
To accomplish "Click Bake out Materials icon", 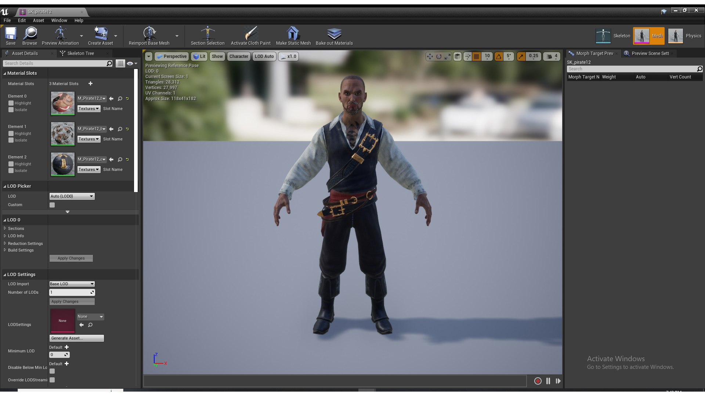I will click(x=334, y=36).
